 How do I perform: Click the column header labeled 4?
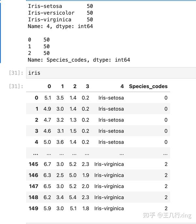(122, 87)
